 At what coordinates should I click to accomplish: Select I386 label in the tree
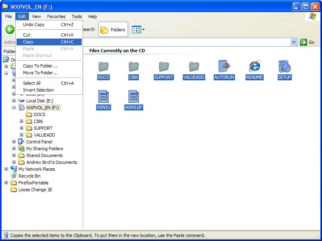tap(38, 121)
